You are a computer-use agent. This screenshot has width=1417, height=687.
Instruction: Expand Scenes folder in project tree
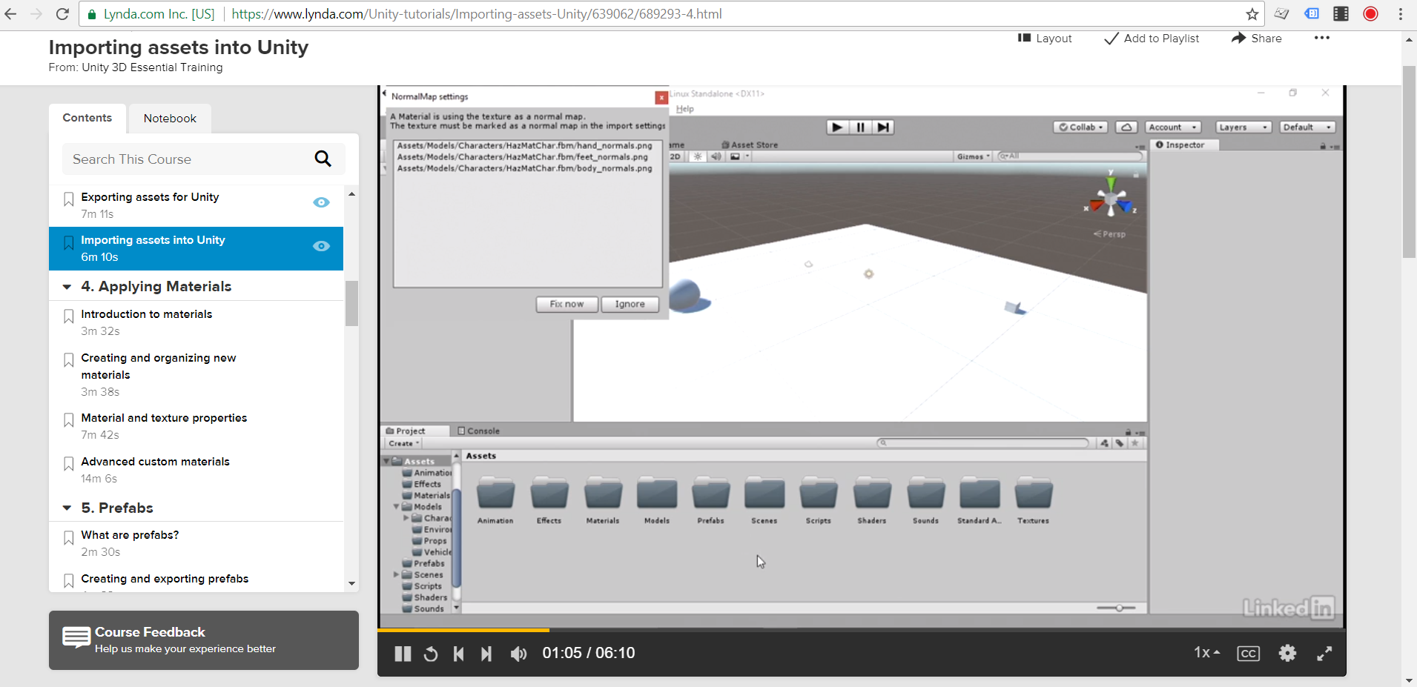396,574
